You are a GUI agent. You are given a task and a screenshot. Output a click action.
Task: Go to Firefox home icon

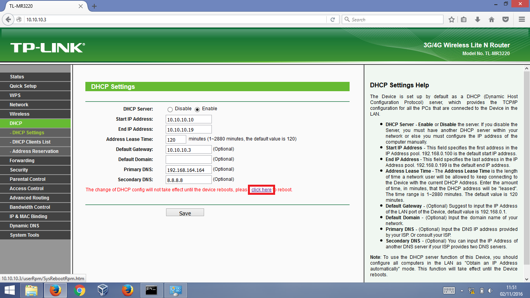(491, 19)
